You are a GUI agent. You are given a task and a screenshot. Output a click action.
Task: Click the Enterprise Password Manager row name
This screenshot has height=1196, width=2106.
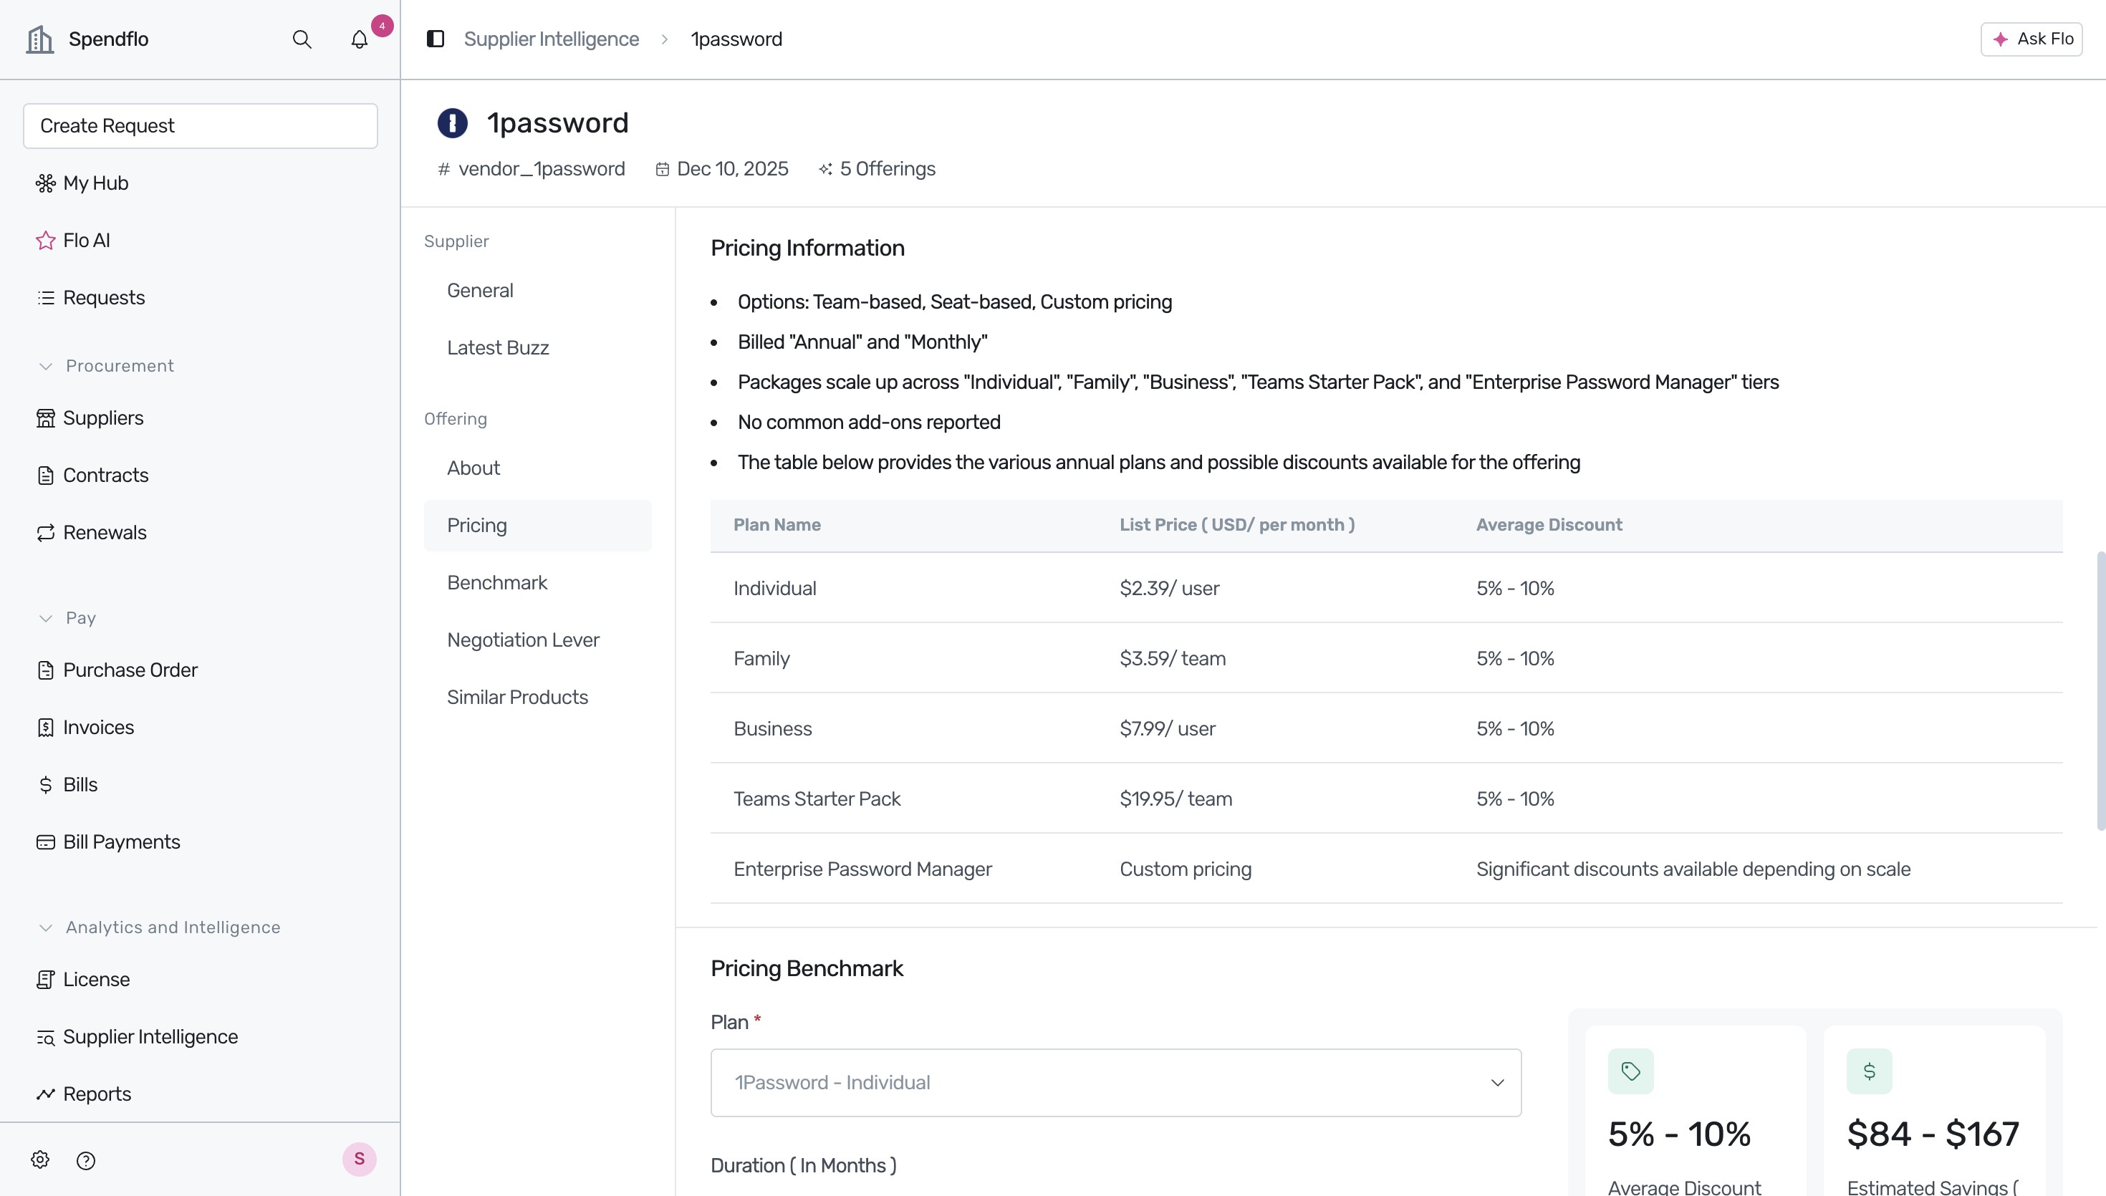pos(862,869)
